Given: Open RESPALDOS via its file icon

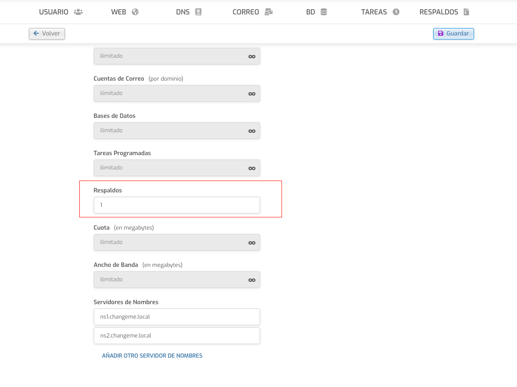Looking at the screenshot, I should tap(466, 12).
